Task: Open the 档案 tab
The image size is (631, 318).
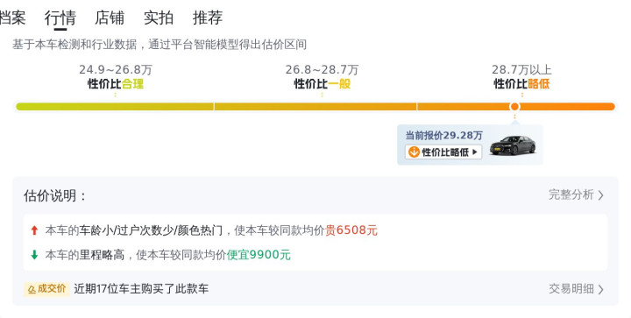Action: click(x=12, y=18)
